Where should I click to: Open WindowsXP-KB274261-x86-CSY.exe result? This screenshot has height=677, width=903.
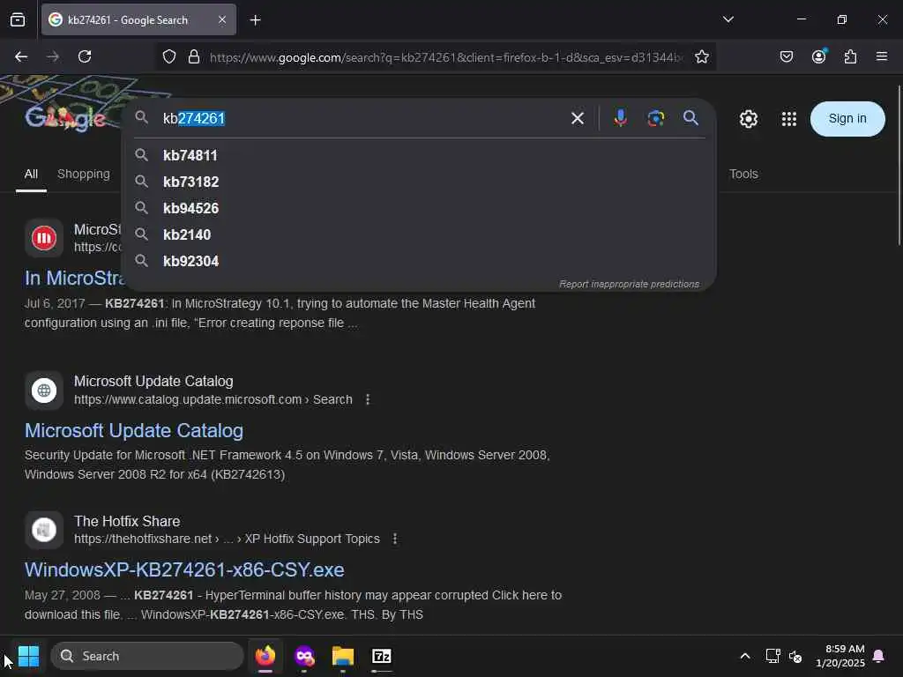click(x=184, y=570)
